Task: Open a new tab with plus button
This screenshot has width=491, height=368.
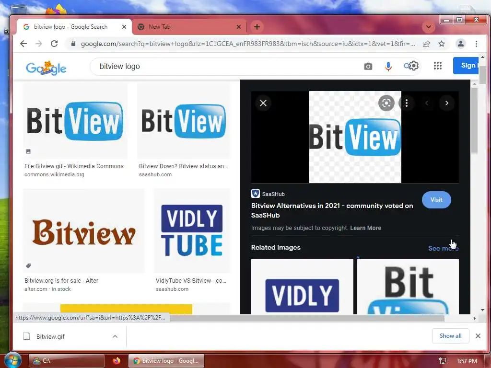Action: pos(257,27)
